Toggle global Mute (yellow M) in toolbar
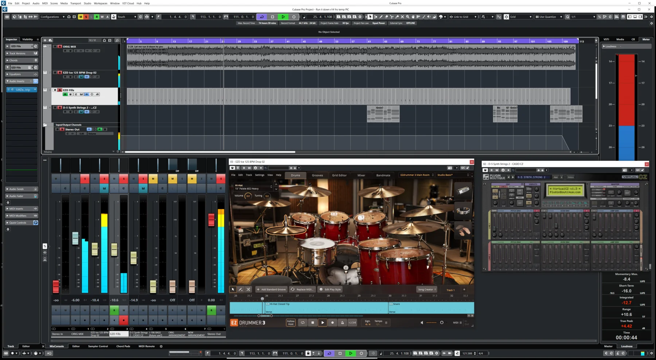The width and height of the screenshot is (656, 360). [x=81, y=17]
